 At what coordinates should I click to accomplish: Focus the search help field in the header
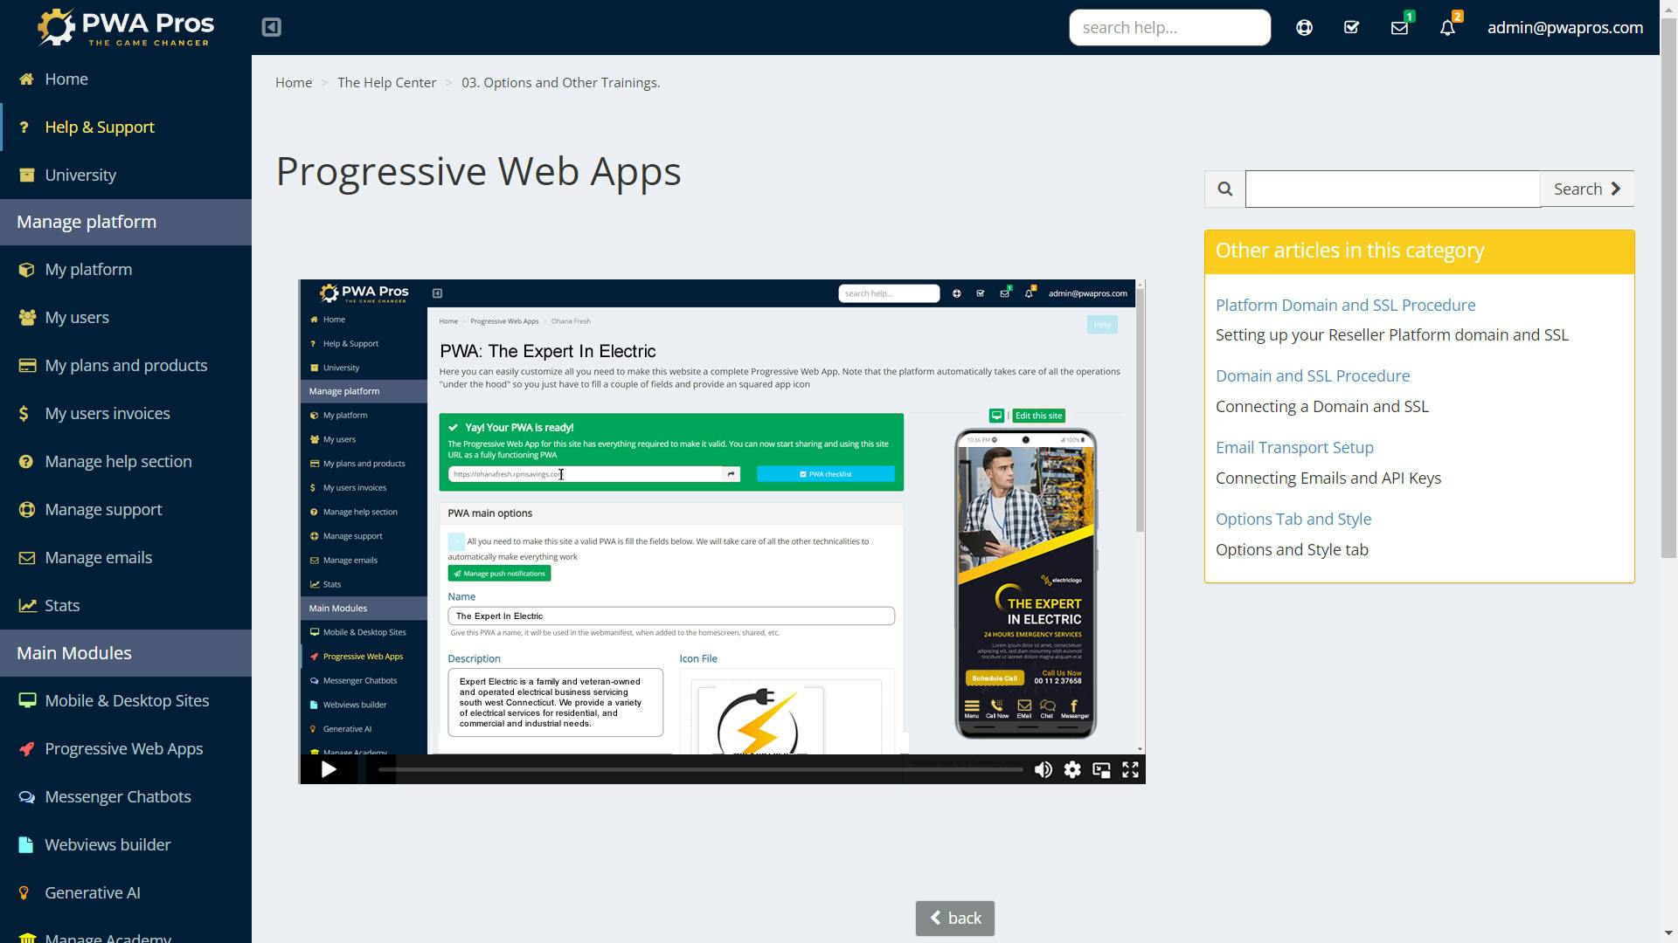click(1168, 28)
